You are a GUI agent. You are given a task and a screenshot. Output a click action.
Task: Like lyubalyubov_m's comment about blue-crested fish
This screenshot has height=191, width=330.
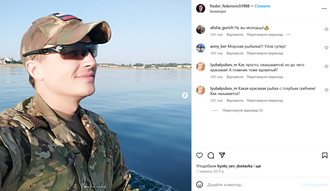tap(326, 90)
